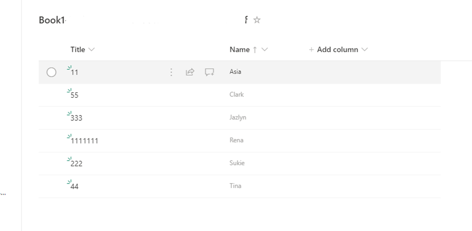
Task: Click the new-item green indicator beside 222
Action: pos(69,159)
